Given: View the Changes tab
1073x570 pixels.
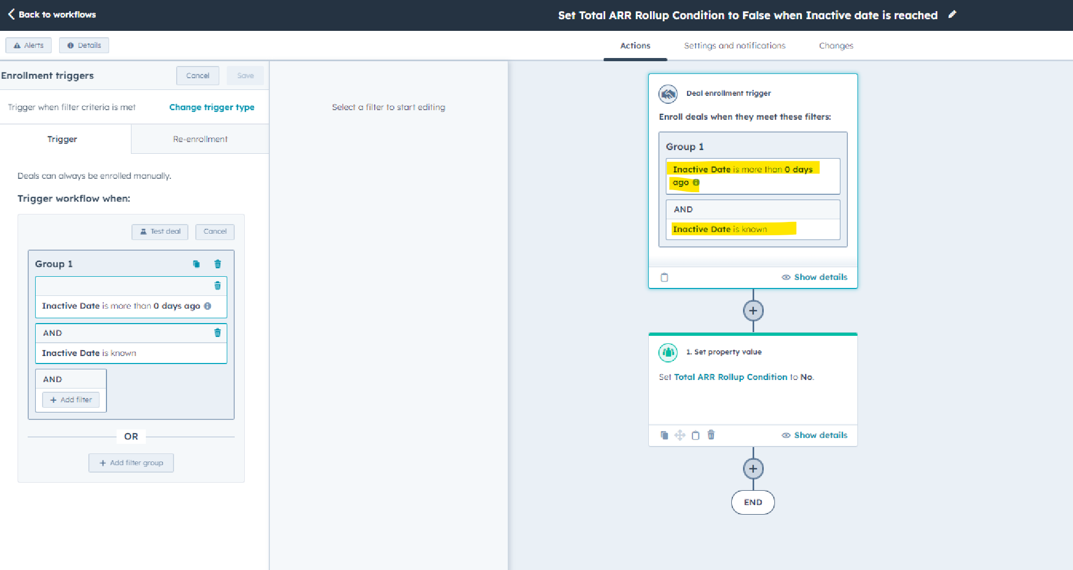Looking at the screenshot, I should coord(836,45).
